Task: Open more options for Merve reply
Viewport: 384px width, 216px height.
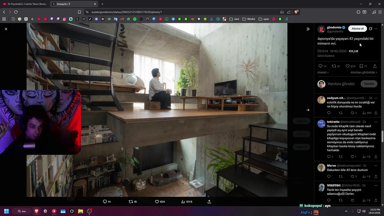Action: click(x=376, y=165)
